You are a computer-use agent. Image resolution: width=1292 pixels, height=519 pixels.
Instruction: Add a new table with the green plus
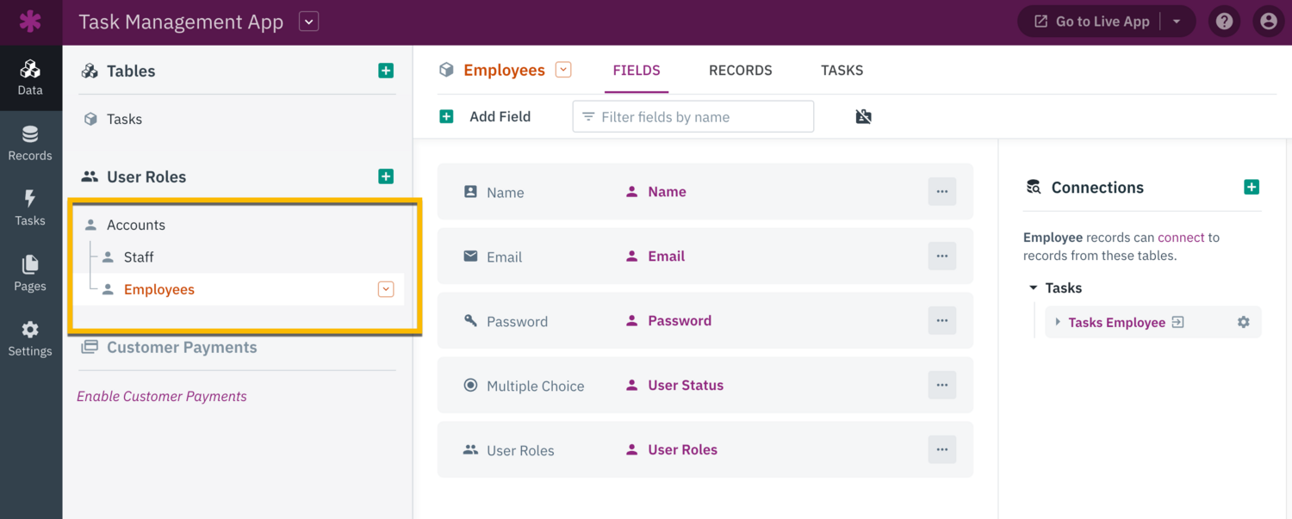click(385, 70)
